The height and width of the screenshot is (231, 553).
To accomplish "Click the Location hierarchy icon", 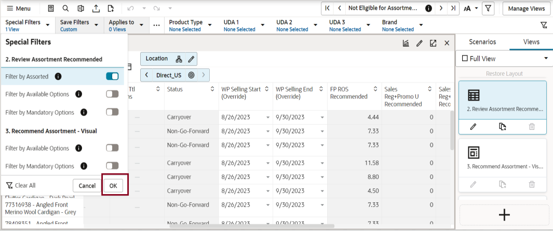I will [x=179, y=59].
